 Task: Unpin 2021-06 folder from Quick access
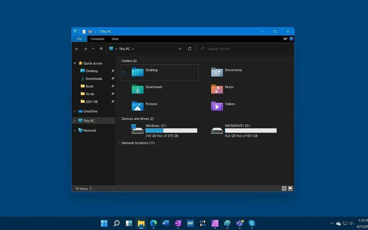(113, 101)
